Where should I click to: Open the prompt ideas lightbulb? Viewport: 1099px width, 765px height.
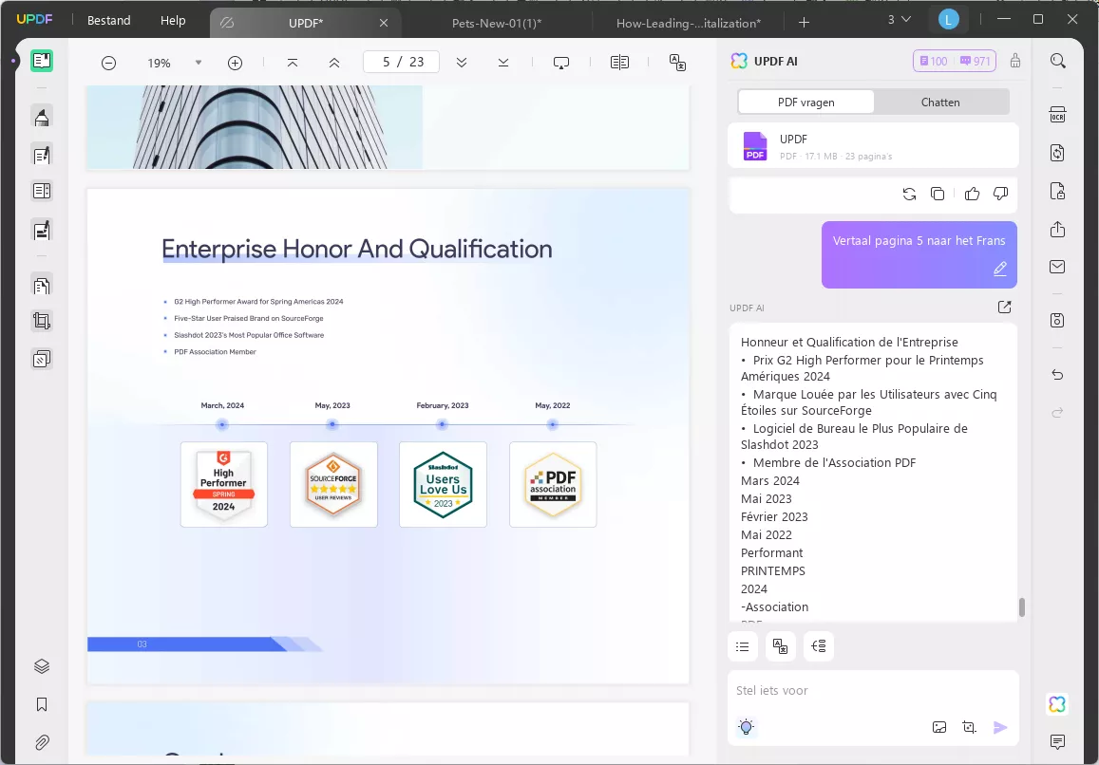tap(747, 727)
